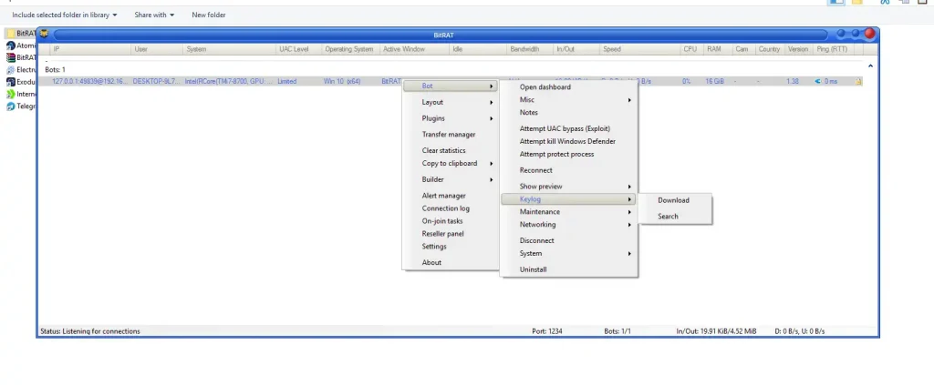Open the Atomic wallet shortcut icon
Viewport: 934px width, 385px height.
tap(10, 46)
